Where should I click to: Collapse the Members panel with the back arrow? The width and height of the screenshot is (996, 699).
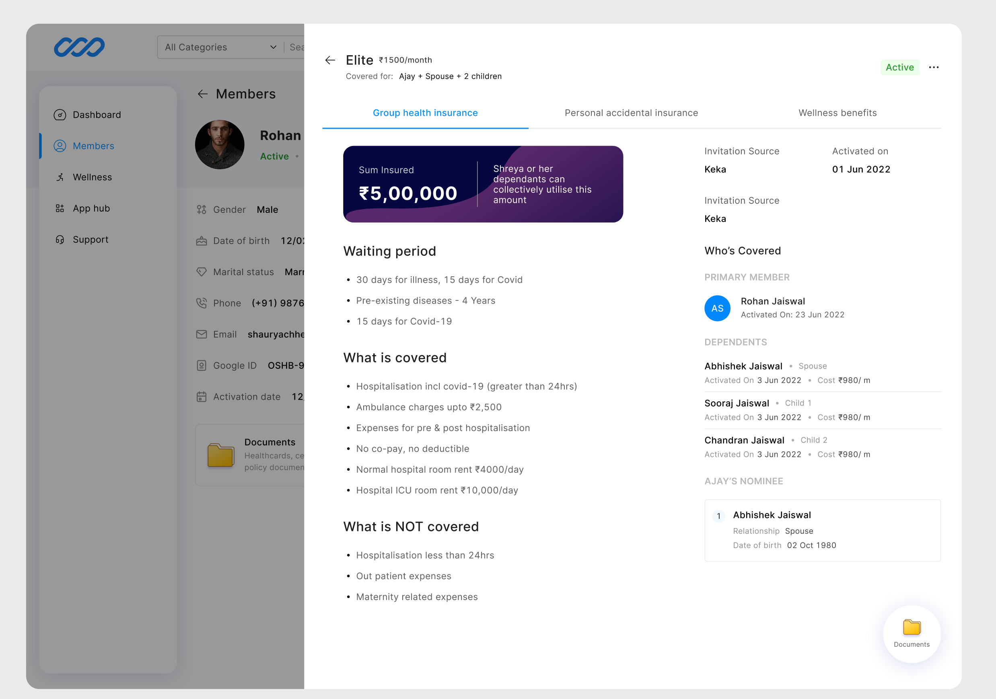pyautogui.click(x=203, y=94)
